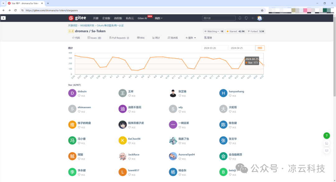336x182 pixels.
Task: Click the 搜索 button next to dates
Action: tap(260, 48)
